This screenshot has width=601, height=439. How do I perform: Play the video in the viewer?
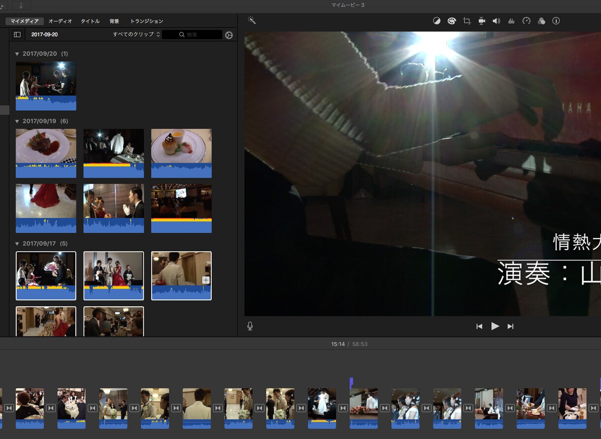point(495,326)
